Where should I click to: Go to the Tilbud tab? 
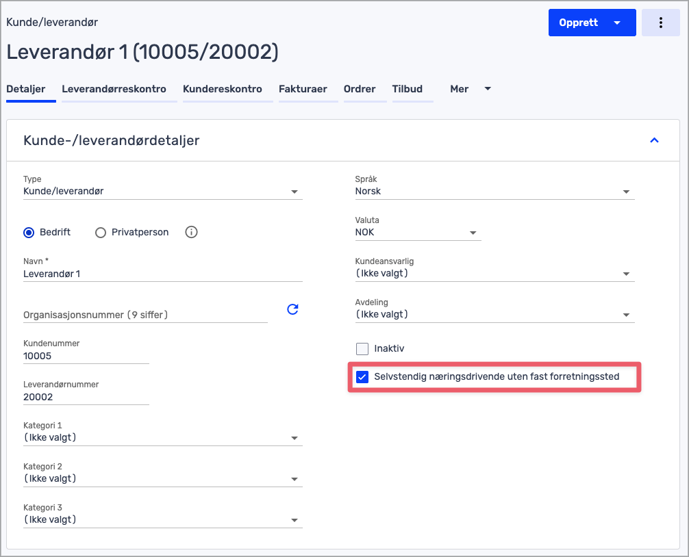(x=407, y=89)
